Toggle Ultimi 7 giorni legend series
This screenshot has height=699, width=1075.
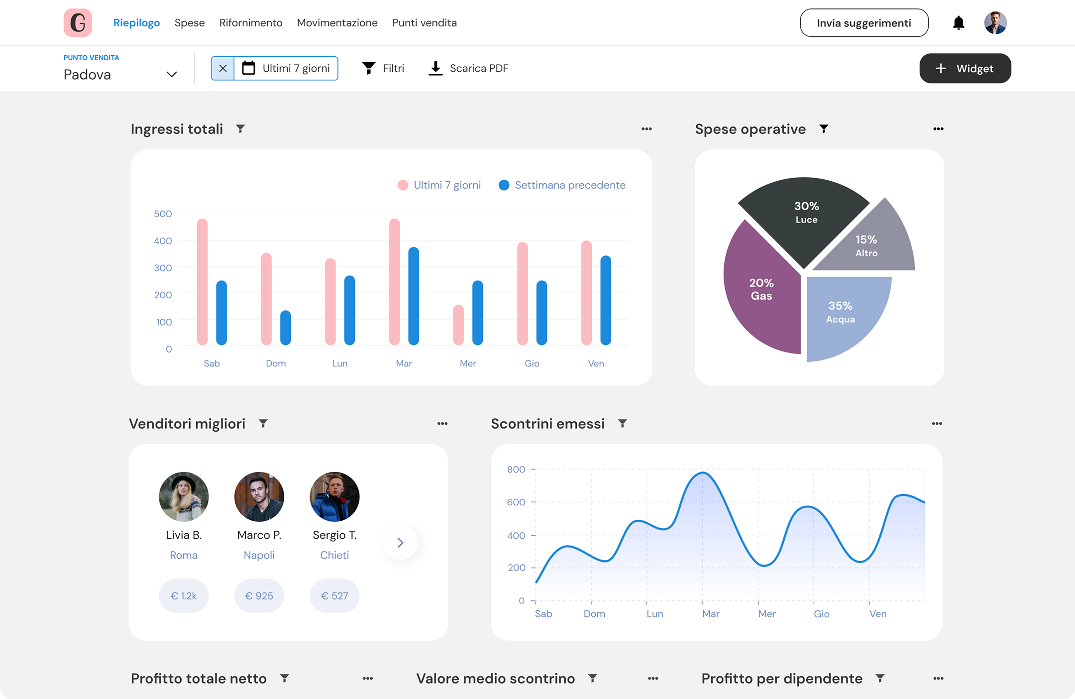click(x=439, y=185)
